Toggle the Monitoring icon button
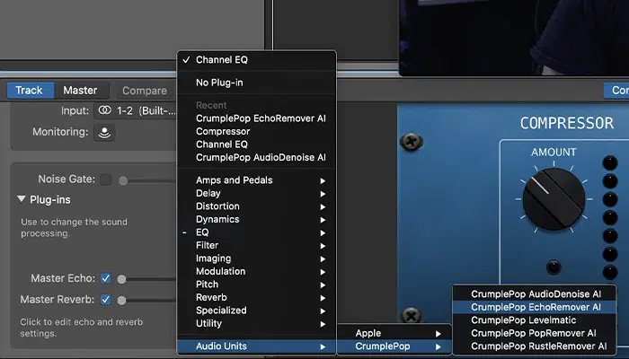Screen dimensions: 629x359 click(x=104, y=132)
